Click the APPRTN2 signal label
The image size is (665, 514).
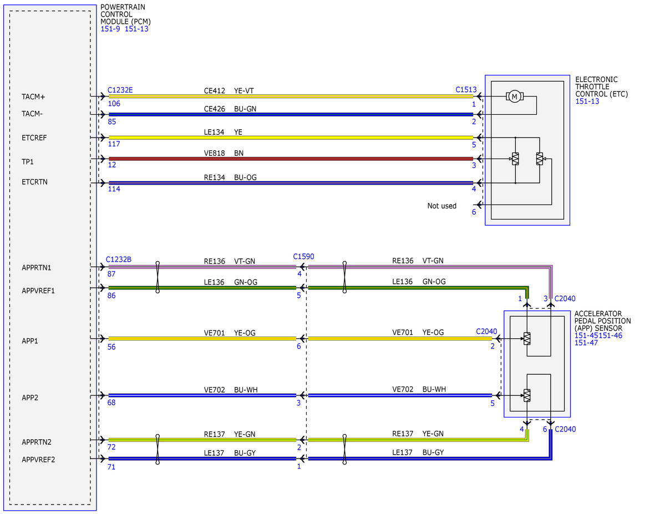(x=37, y=442)
